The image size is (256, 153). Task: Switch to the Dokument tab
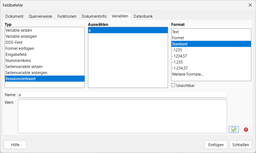14,16
